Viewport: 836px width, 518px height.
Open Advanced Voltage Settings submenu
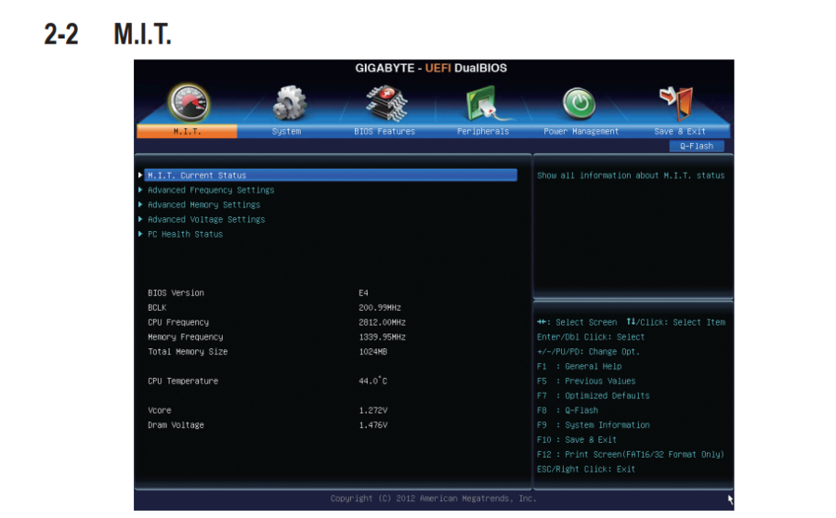pos(206,220)
